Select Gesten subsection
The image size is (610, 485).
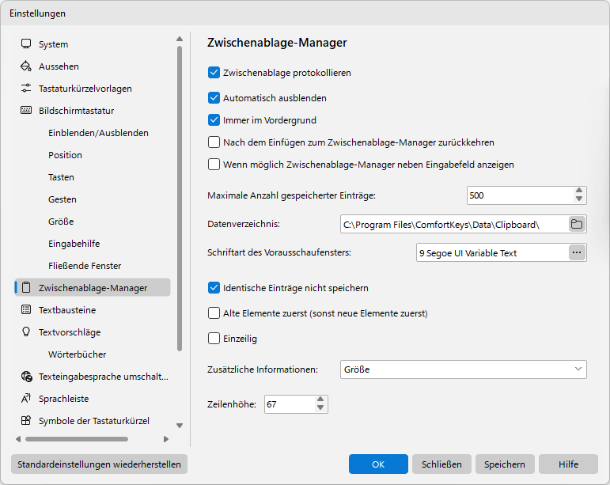click(63, 199)
